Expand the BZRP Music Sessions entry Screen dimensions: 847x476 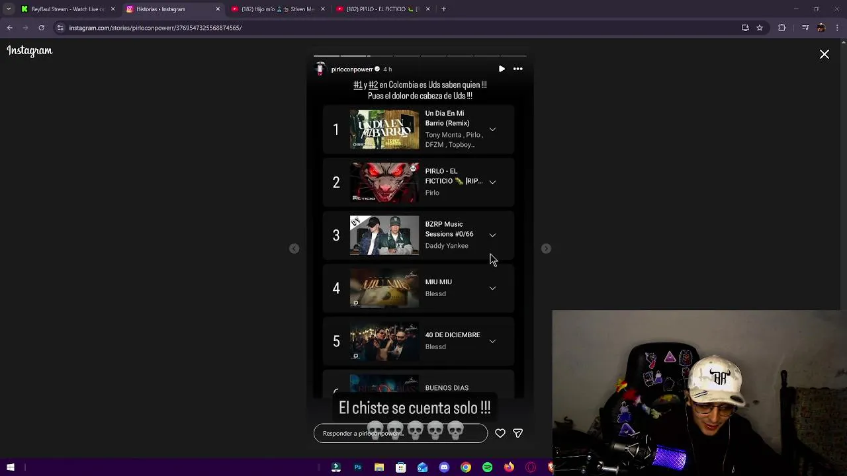[x=492, y=235]
